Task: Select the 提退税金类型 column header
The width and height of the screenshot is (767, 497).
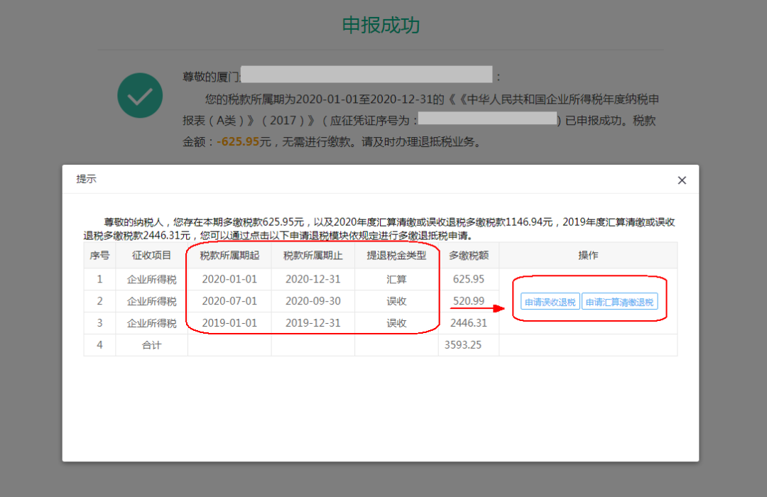Action: (396, 255)
